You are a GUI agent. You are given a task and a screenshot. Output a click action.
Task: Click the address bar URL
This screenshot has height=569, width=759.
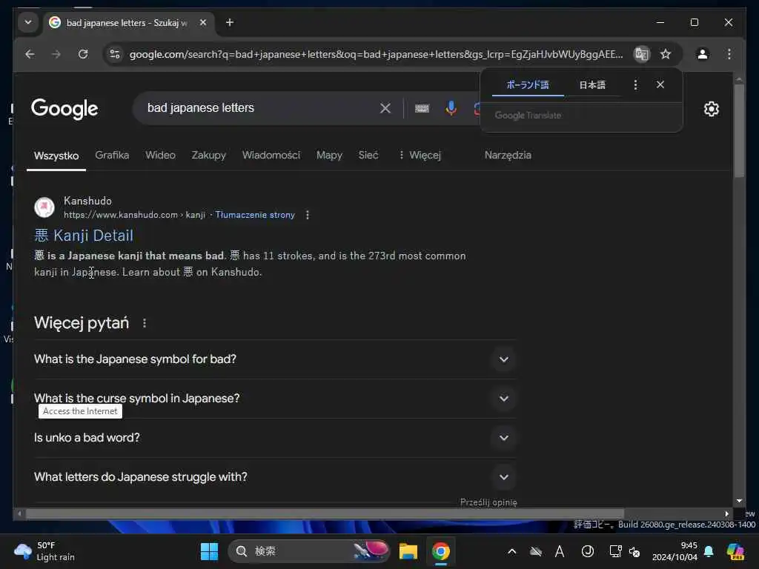(376, 54)
